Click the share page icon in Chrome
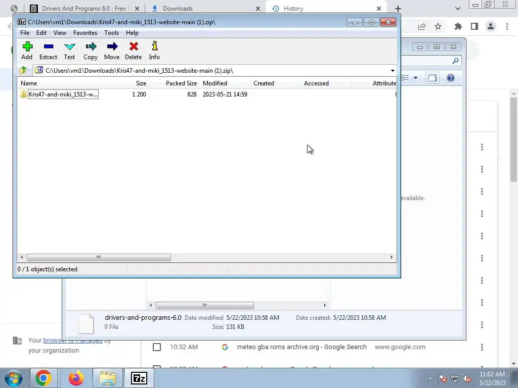This screenshot has height=388, width=518. pyautogui.click(x=422, y=27)
